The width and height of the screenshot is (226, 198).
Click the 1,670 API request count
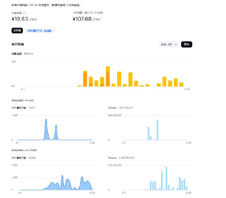tap(32, 108)
